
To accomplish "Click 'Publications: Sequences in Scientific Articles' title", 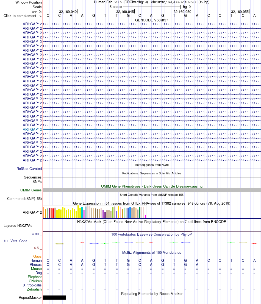I will 152,173.
